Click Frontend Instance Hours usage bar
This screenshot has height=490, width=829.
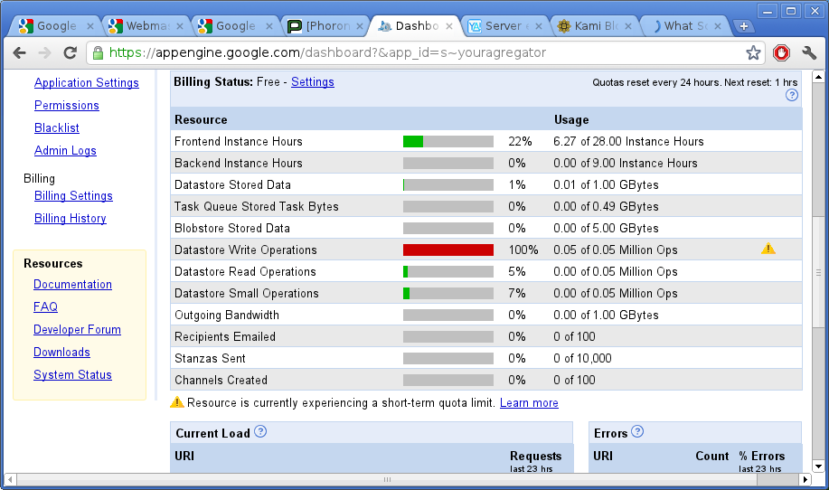click(448, 141)
